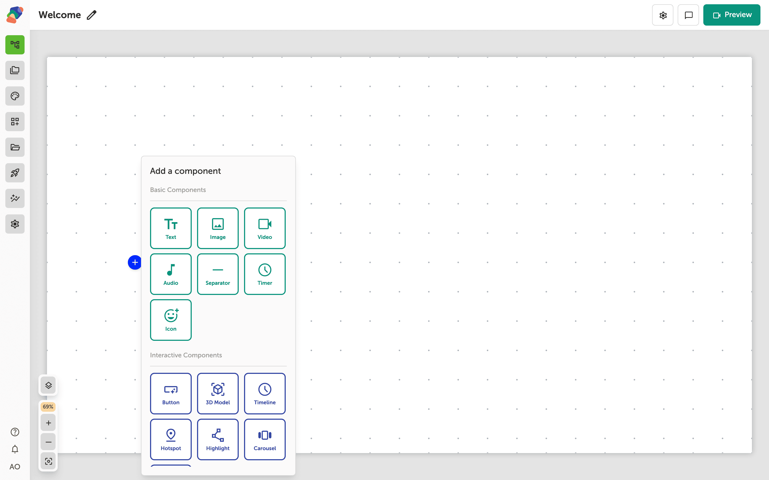
Task: Open the sparkle analytics icon in sidebar
Action: pyautogui.click(x=15, y=198)
